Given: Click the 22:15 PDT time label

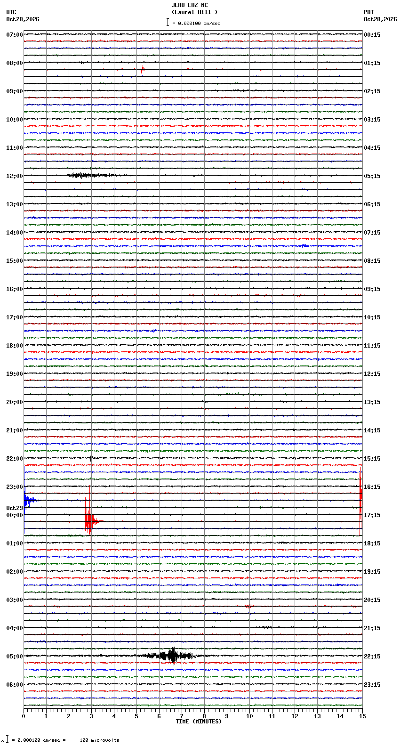Looking at the screenshot, I should (372, 657).
